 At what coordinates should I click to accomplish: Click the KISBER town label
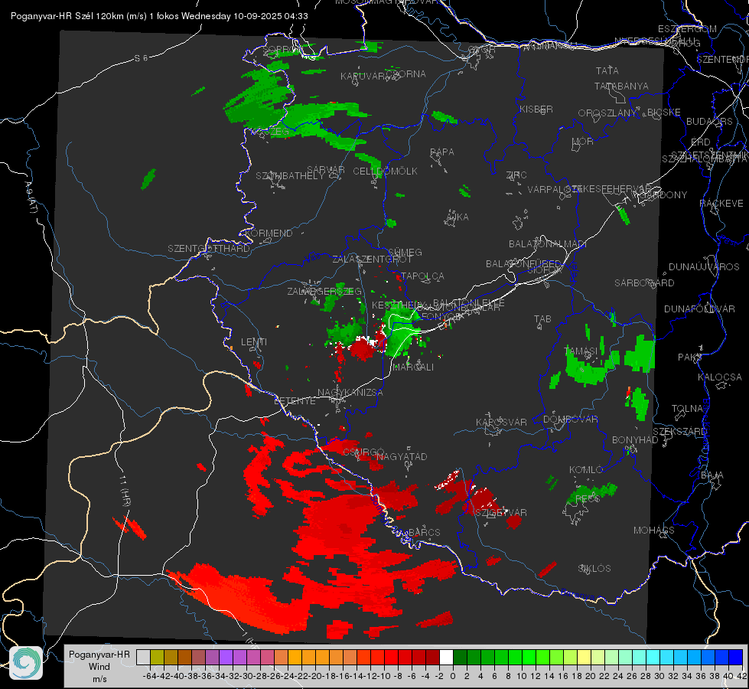click(536, 109)
